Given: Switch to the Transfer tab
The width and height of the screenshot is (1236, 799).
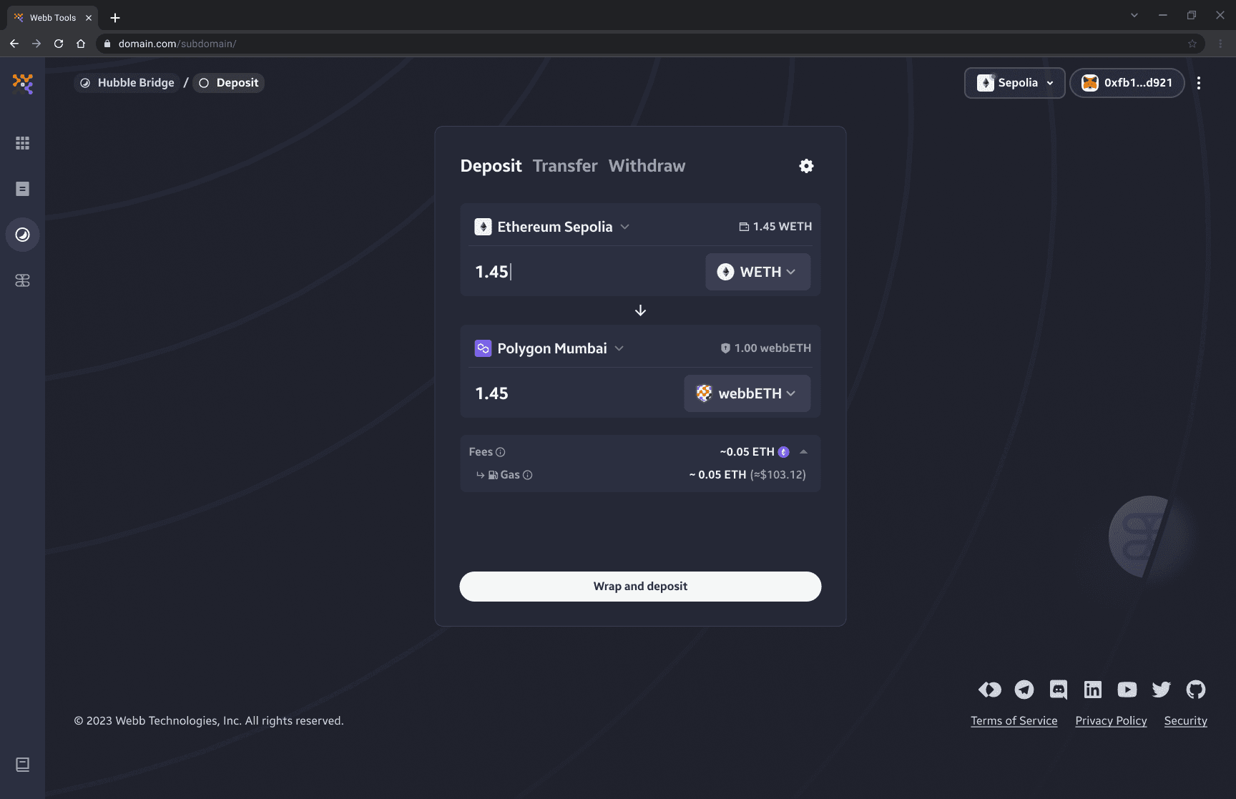Looking at the screenshot, I should tap(565, 166).
